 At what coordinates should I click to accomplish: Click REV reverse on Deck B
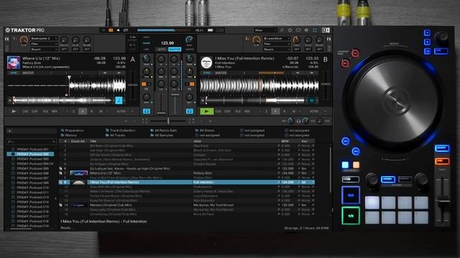[247, 112]
